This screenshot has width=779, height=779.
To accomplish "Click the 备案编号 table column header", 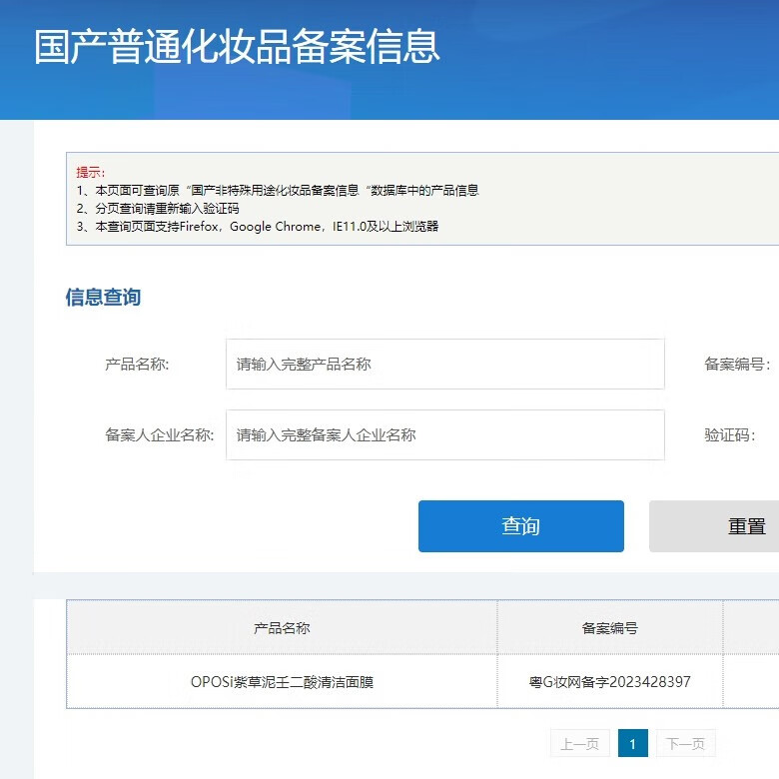I will 610,628.
